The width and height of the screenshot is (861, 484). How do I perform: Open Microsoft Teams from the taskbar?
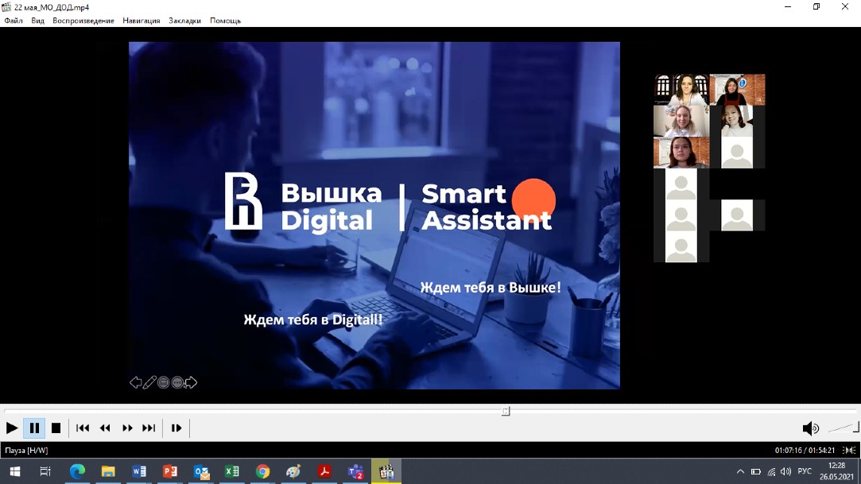tap(355, 471)
